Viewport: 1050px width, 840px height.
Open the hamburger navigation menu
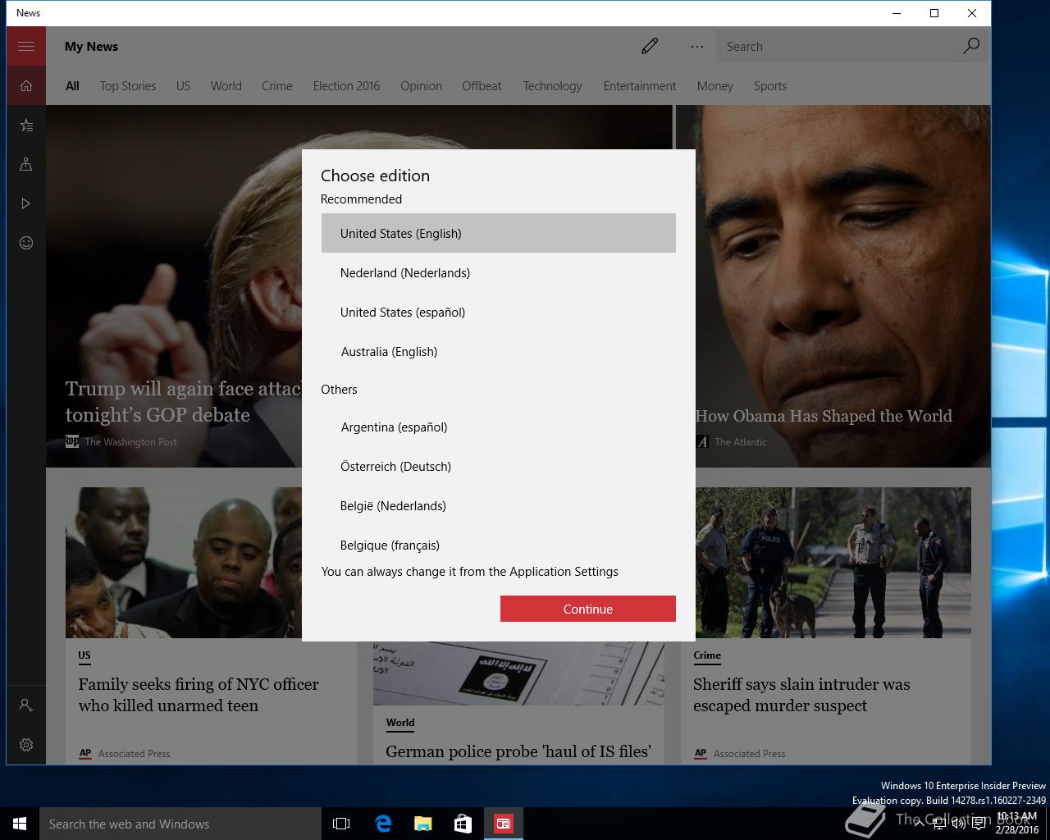26,46
